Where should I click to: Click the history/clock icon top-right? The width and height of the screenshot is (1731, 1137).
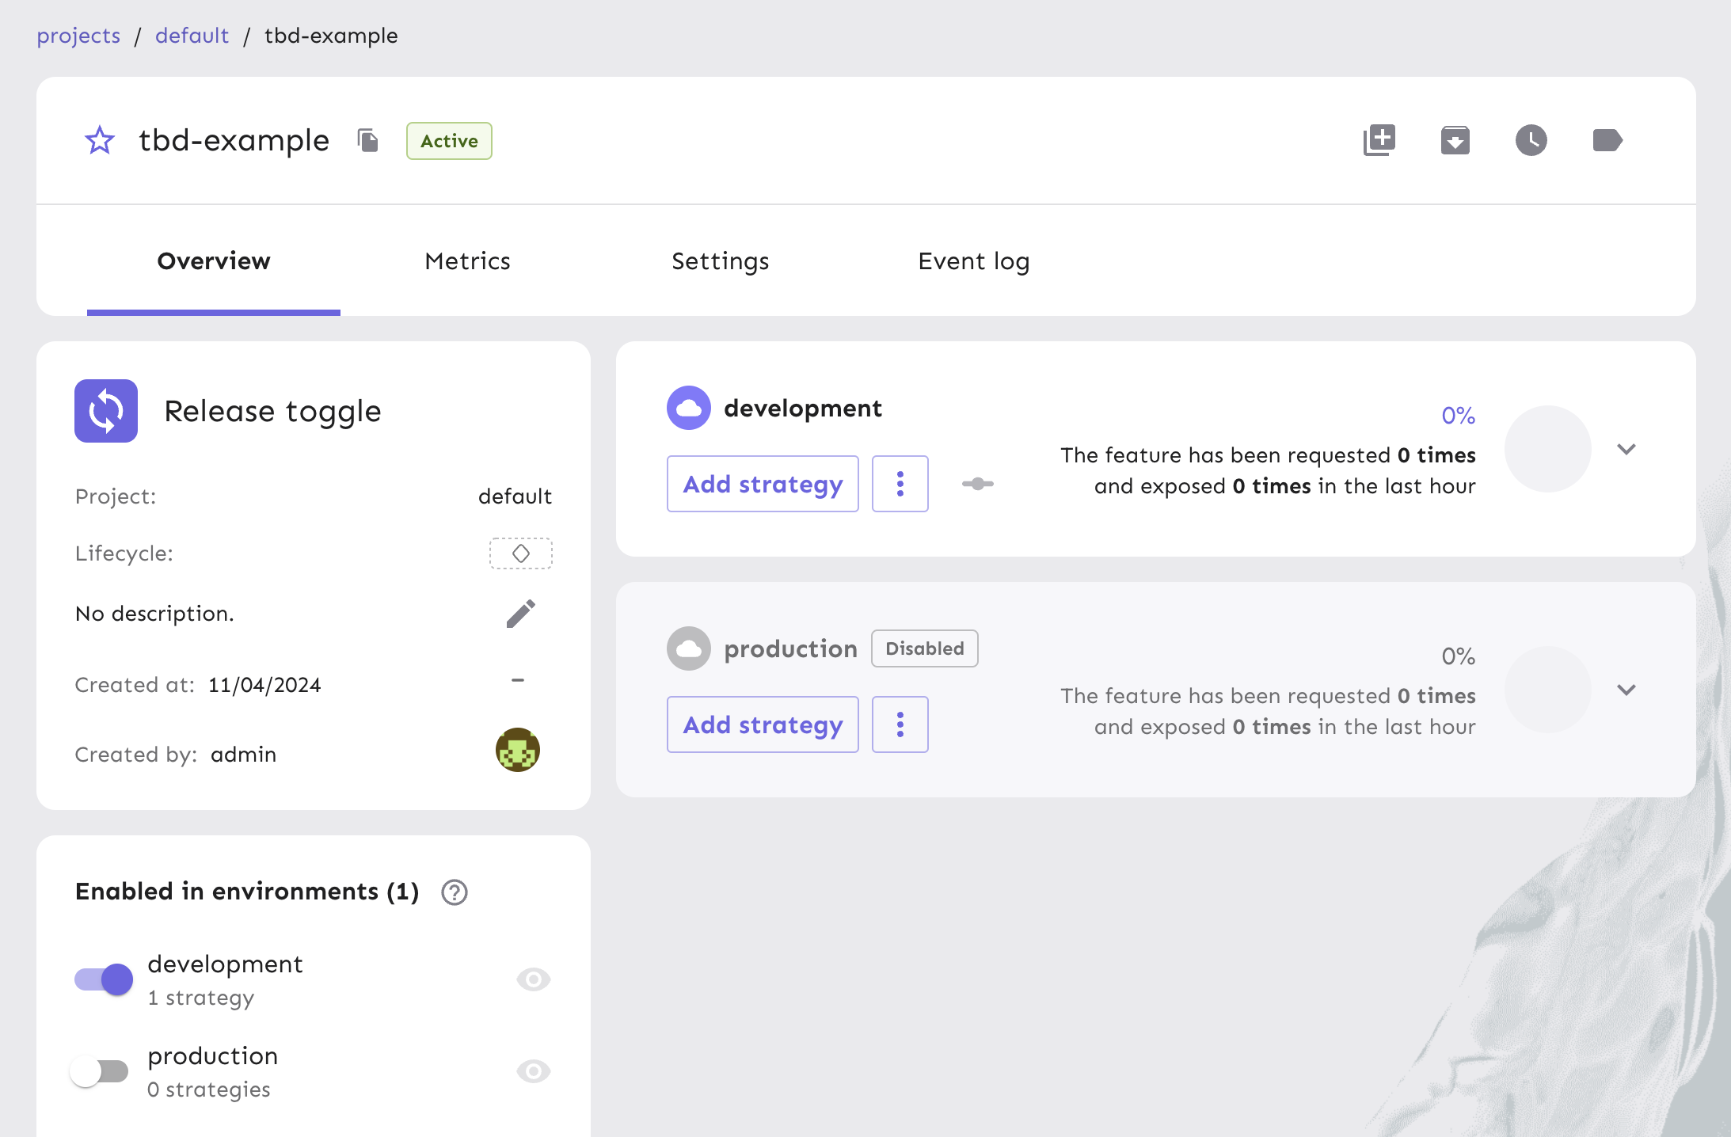tap(1531, 141)
